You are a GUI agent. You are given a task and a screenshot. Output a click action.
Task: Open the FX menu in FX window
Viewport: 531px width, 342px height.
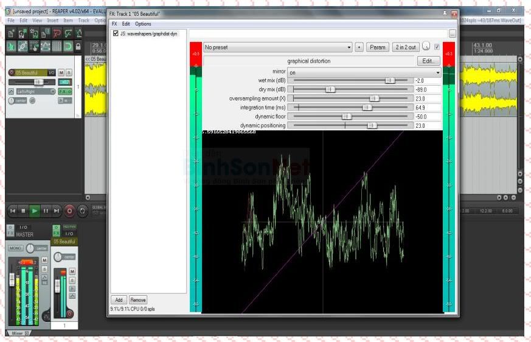[x=114, y=24]
